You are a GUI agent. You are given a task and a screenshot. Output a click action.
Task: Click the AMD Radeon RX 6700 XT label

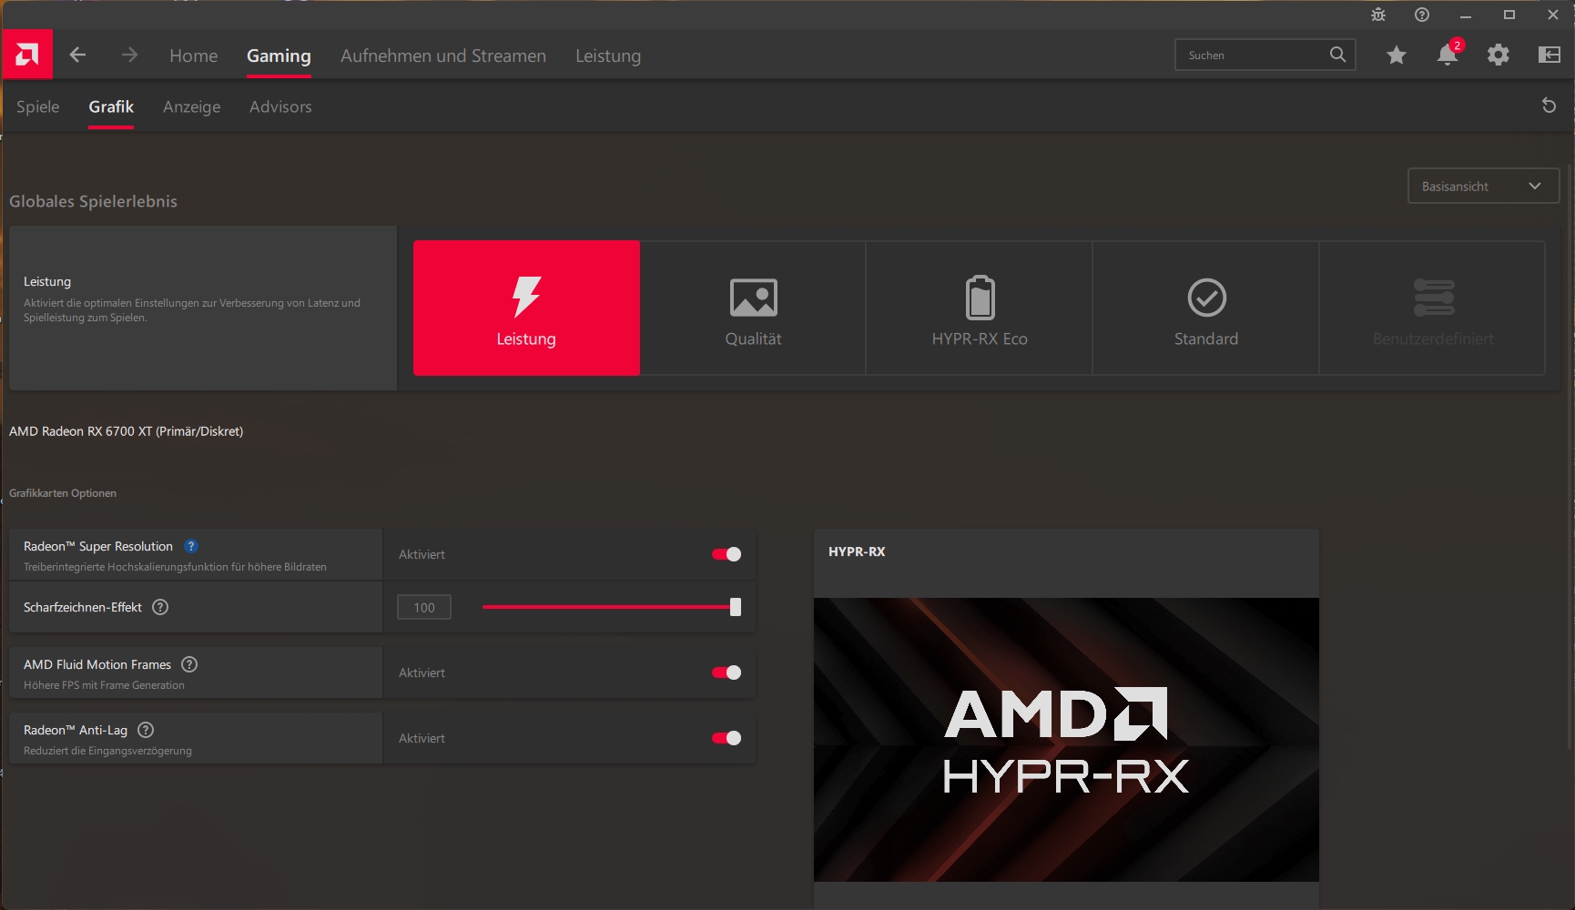coord(127,431)
